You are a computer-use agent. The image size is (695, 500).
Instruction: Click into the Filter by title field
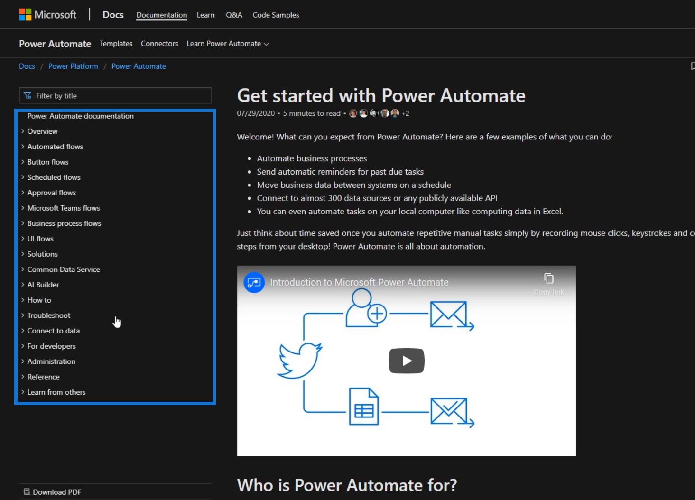[x=115, y=95]
